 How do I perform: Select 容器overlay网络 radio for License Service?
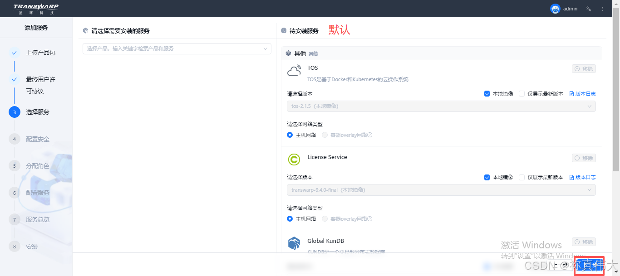[325, 219]
